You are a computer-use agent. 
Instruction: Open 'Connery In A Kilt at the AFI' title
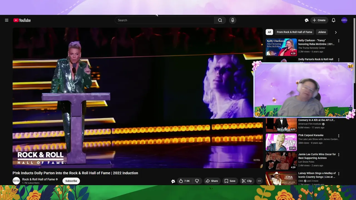point(317,120)
